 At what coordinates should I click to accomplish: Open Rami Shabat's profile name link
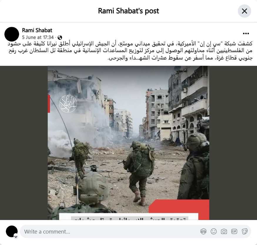pos(37,30)
